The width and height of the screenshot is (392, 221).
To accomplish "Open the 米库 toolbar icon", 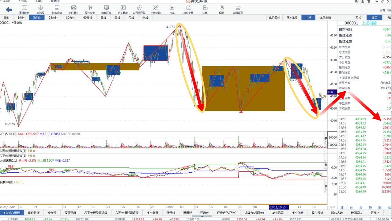I will (172, 9).
